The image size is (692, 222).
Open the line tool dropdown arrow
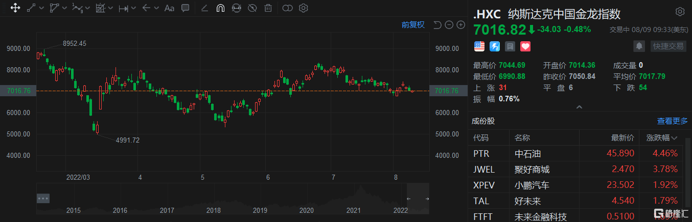(x=41, y=8)
